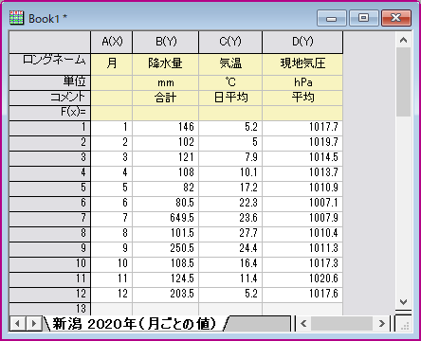421x341 pixels.
Task: Select precipitation cell 146
Action: pos(166,128)
